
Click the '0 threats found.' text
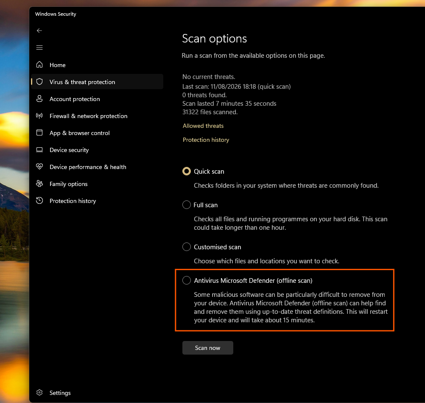tap(204, 95)
